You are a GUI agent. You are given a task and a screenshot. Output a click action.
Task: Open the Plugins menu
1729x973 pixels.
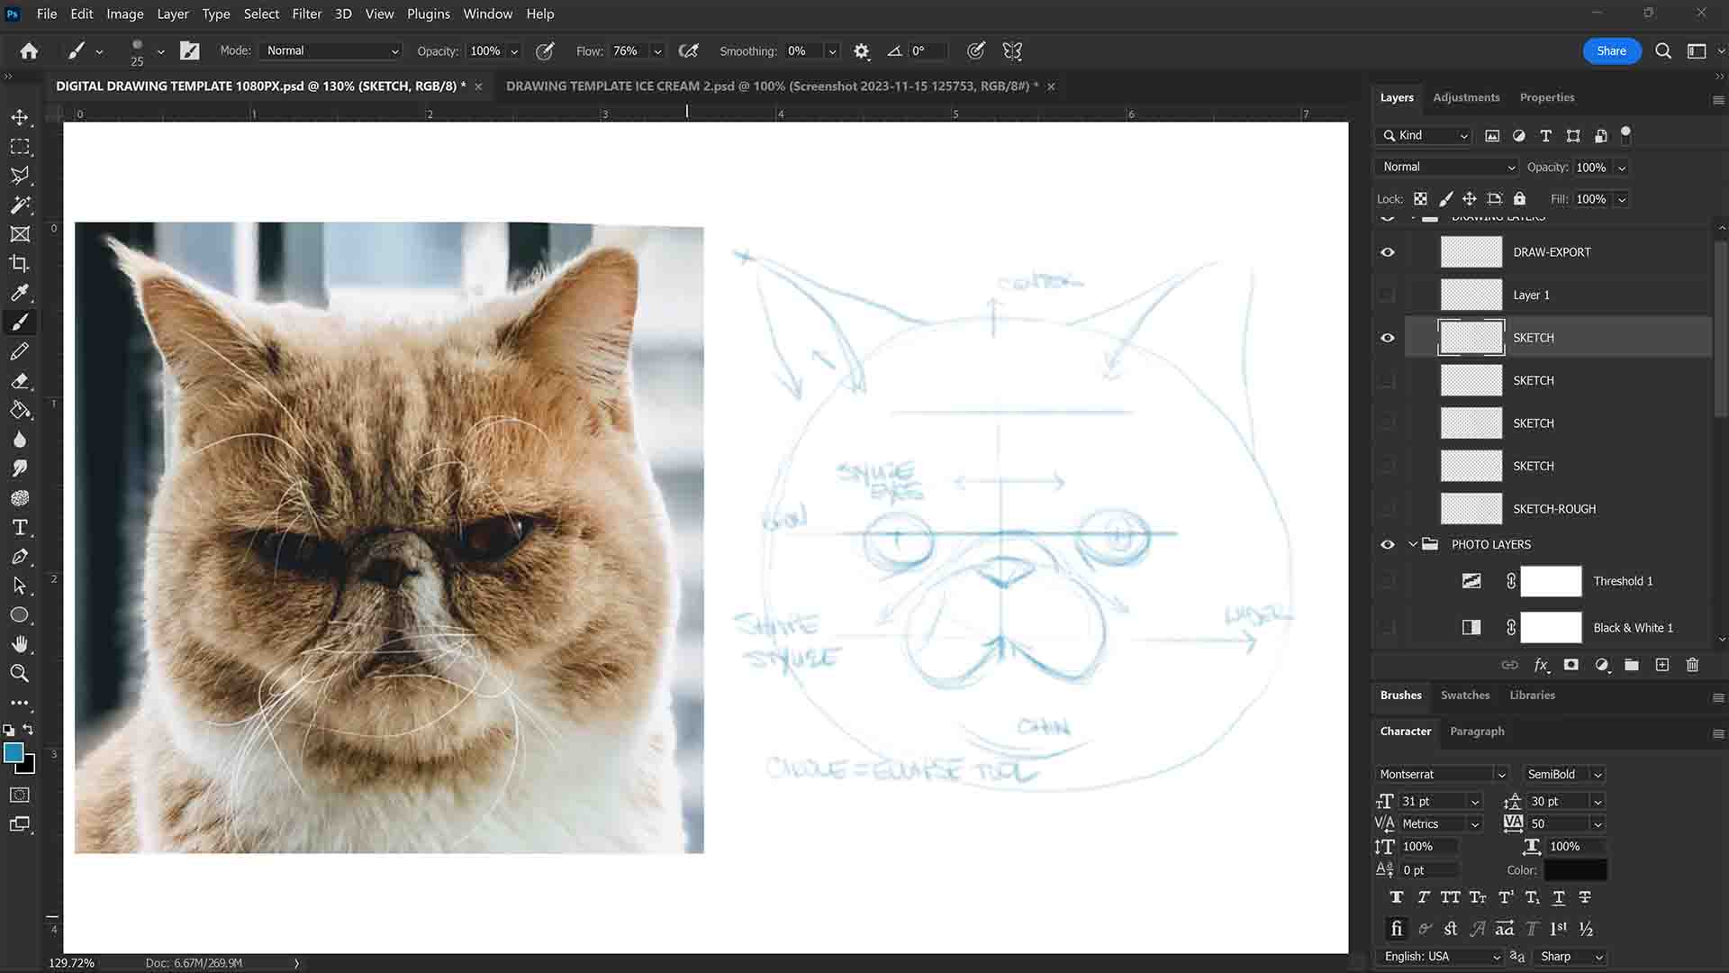point(428,14)
